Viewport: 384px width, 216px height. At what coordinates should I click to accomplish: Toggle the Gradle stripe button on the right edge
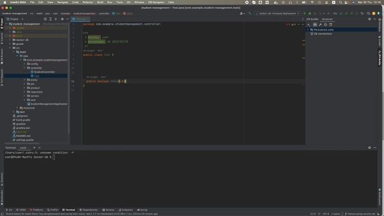click(x=380, y=41)
